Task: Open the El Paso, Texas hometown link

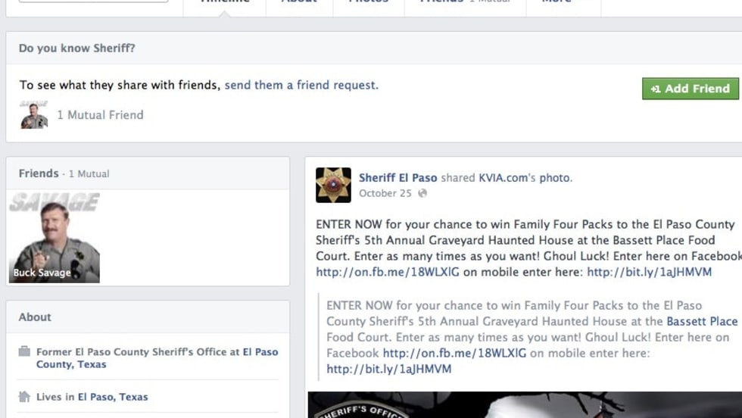Action: 113,397
